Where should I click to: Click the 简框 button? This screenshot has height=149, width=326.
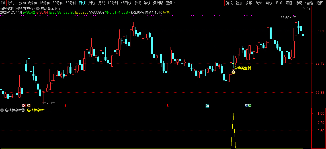pyautogui.click(x=289, y=3)
